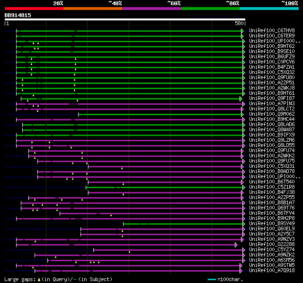Viewport: 303px width, 283px height.
Task: Click the yellow gap marker on the B6TFV4 row
Action: tap(111, 215)
